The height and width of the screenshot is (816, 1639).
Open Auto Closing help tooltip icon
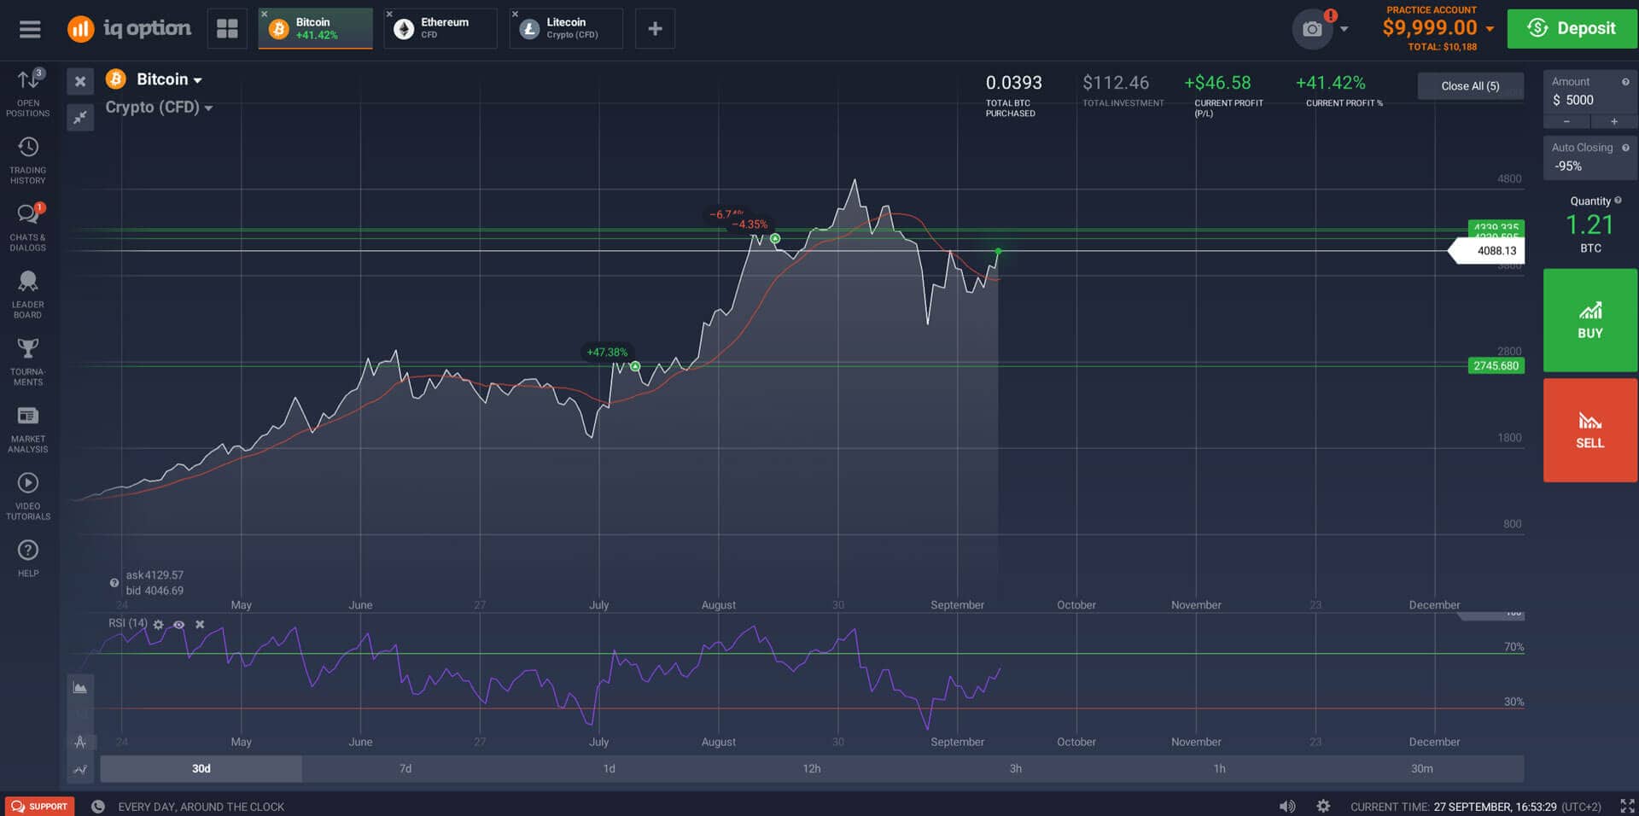[1625, 148]
